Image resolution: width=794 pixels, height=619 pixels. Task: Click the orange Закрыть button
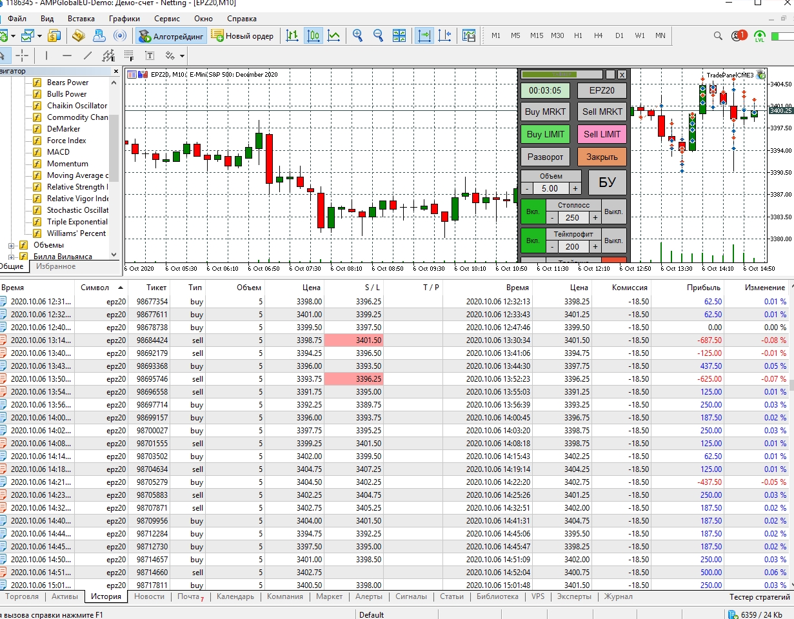click(x=602, y=157)
